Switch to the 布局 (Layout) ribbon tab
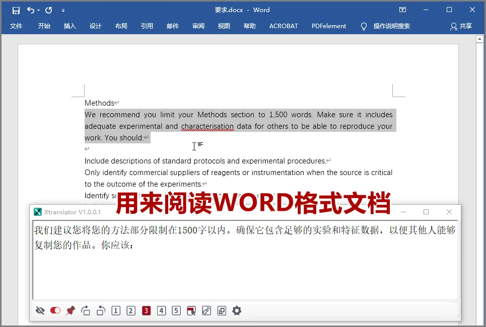Image resolution: width=486 pixels, height=327 pixels. coord(121,26)
